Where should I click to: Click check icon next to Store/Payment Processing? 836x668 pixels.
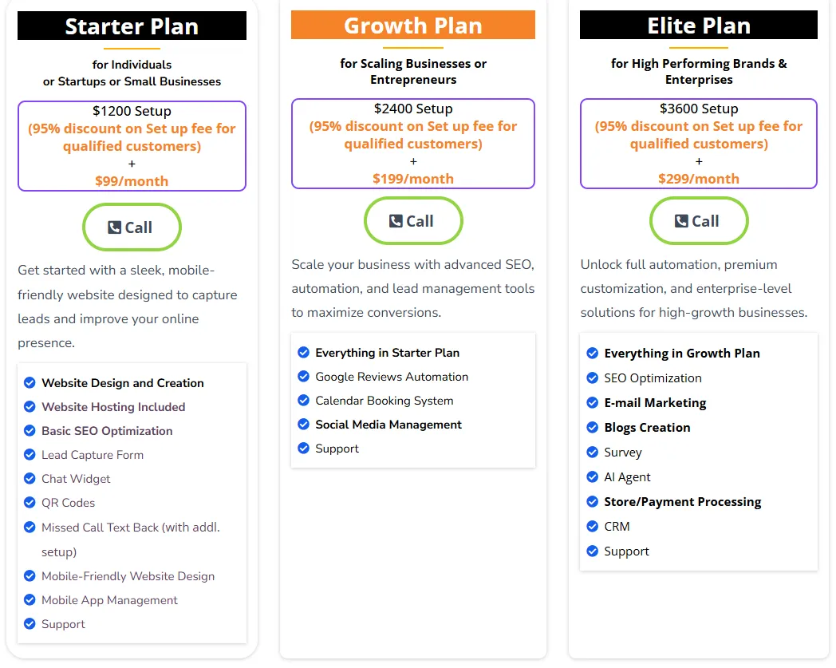(x=592, y=502)
